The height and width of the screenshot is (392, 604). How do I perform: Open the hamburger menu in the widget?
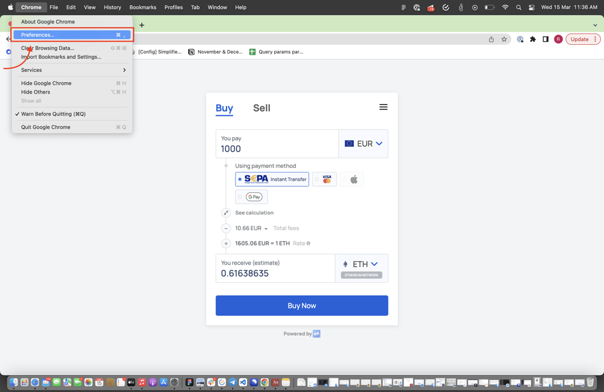(x=383, y=108)
